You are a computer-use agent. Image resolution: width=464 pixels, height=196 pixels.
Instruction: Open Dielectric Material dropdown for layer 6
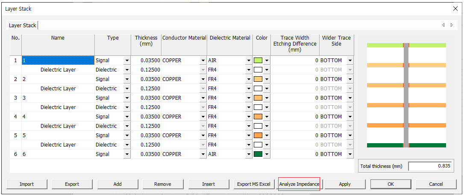click(x=249, y=154)
